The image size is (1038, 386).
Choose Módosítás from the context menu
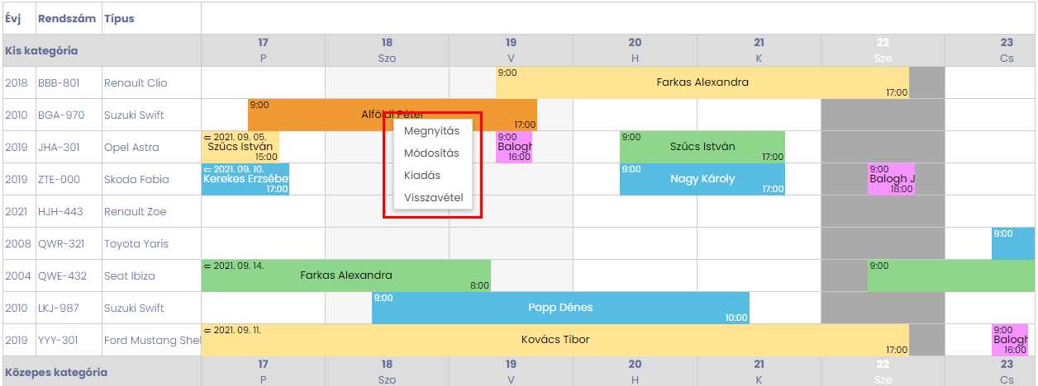click(x=432, y=153)
